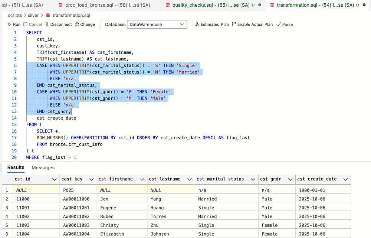
Task: Click database icon on quality_checks.sql tab
Action: 168,5
